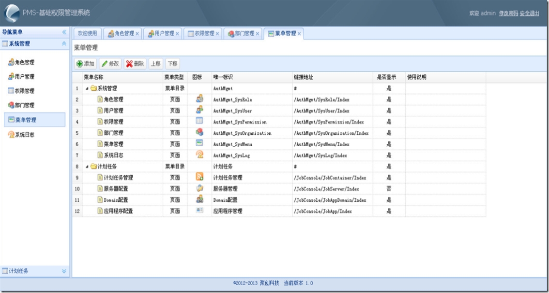Select the 系统日志 sidebar icon
549x293 pixels.
[x=11, y=135]
